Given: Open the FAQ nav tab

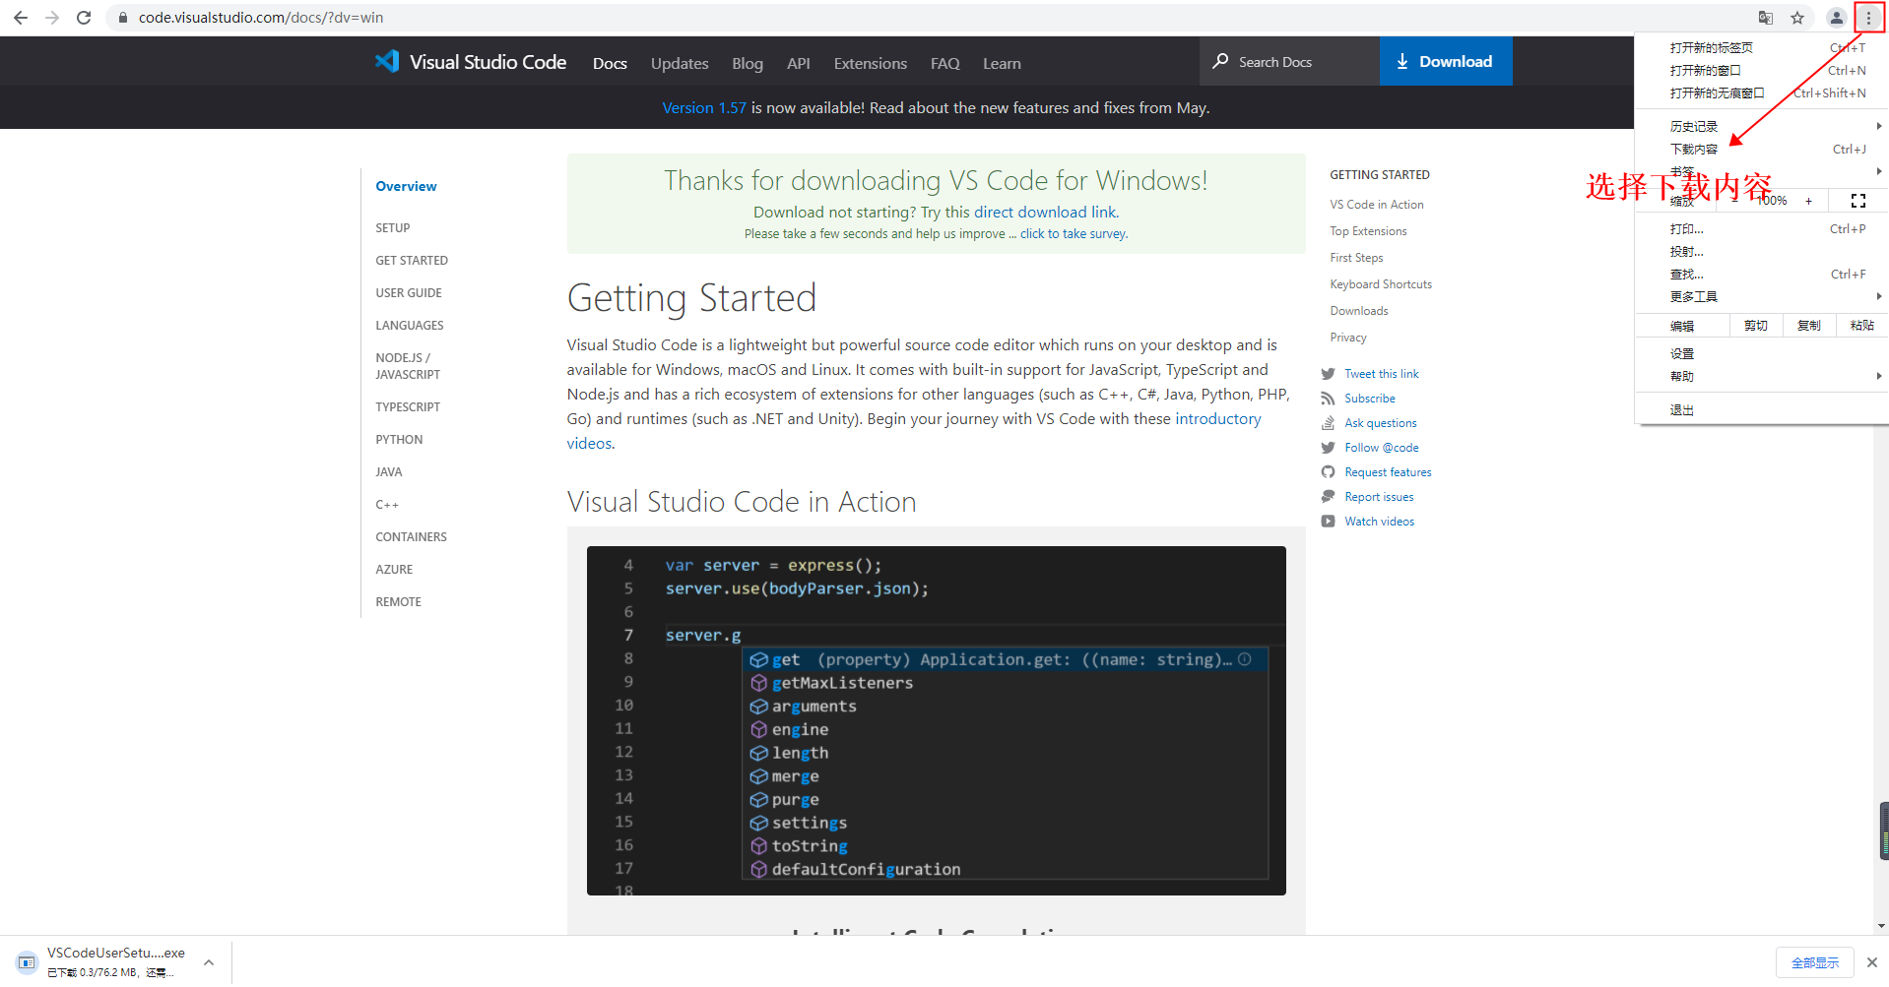Looking at the screenshot, I should pos(944,63).
